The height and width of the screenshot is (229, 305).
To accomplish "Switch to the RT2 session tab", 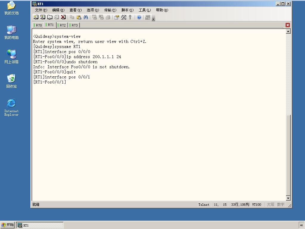I will tap(62, 25).
